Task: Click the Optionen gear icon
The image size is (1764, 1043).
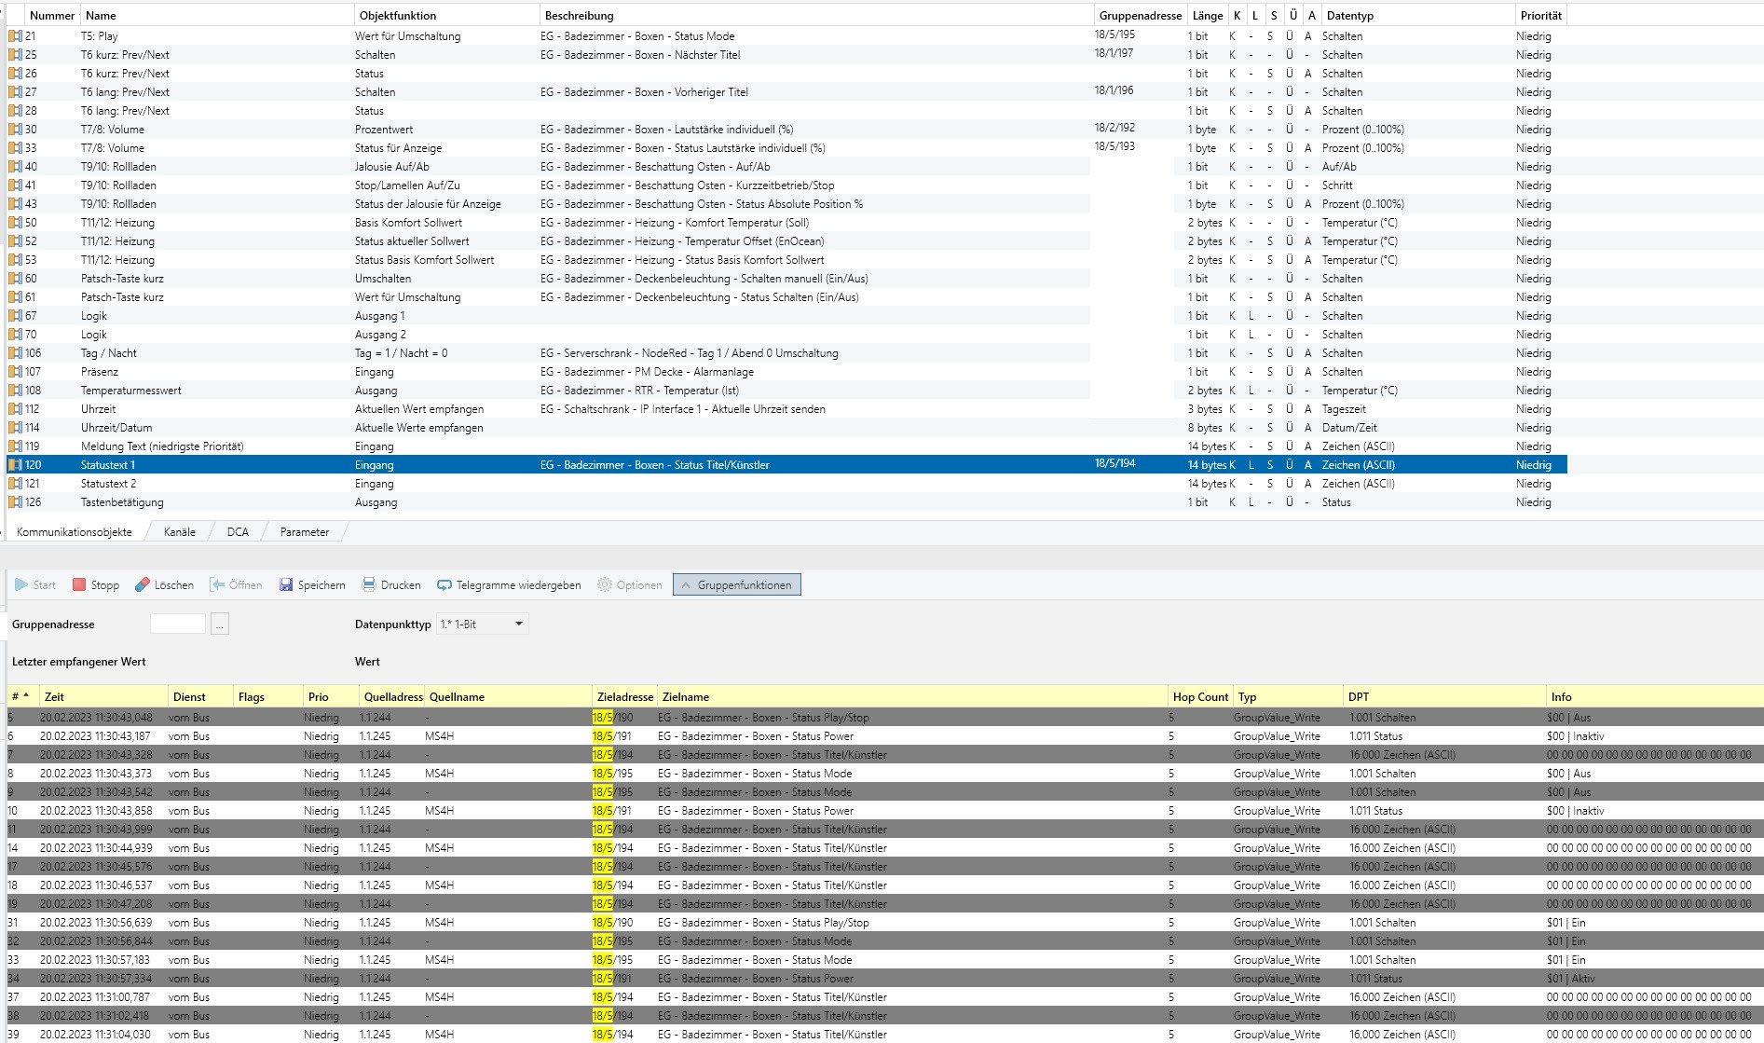Action: 605,585
